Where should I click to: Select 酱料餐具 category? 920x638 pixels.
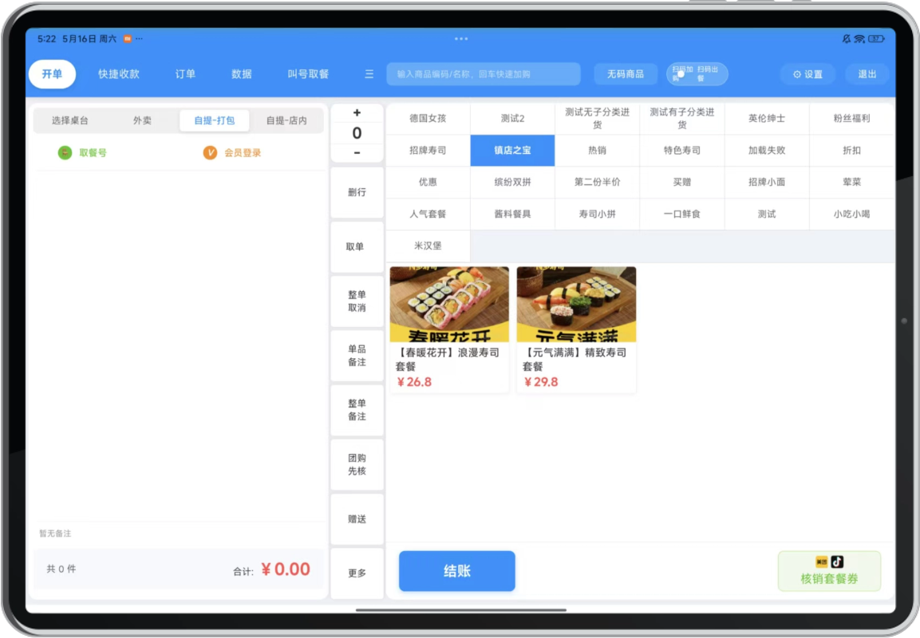click(512, 214)
